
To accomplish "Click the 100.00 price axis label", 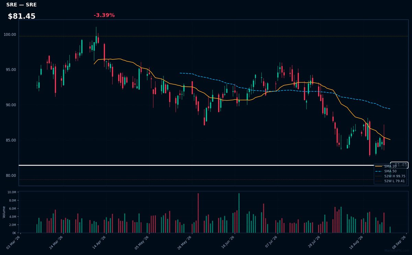I will pyautogui.click(x=10, y=34).
